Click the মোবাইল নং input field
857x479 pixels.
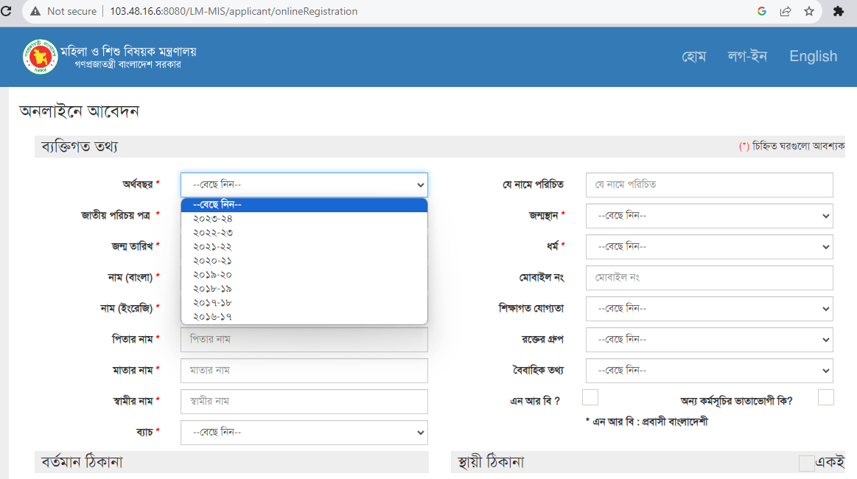(x=709, y=278)
